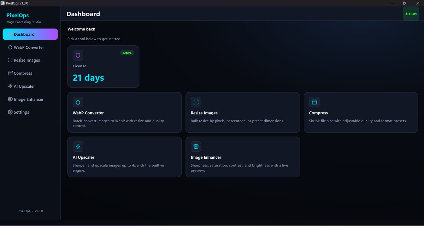Click the Dashboard page heading
Viewport: 424px width, 226px height.
point(83,14)
